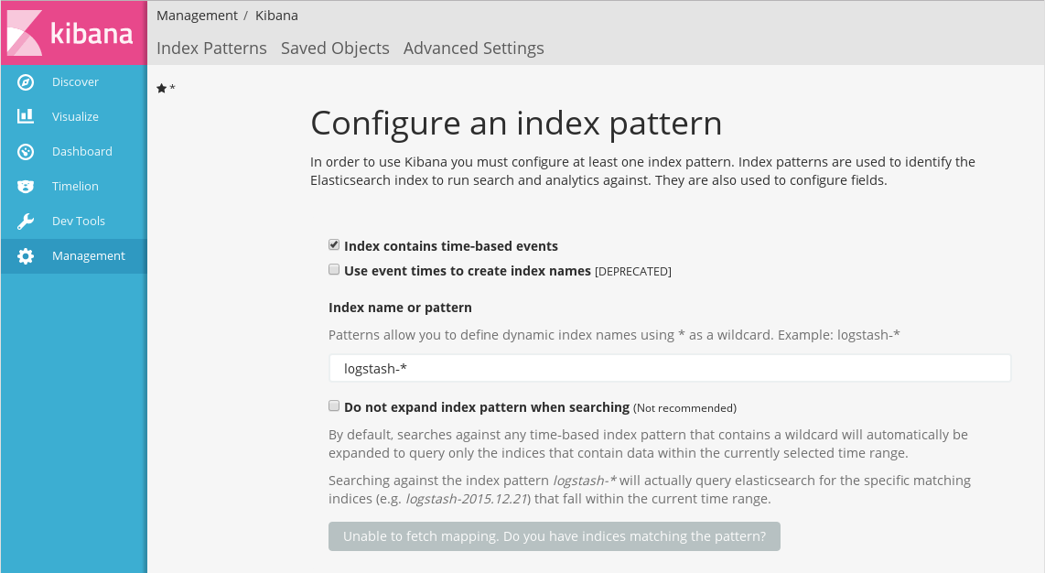Click Management breadcrumb link
Image resolution: width=1045 pixels, height=573 pixels.
coord(197,16)
